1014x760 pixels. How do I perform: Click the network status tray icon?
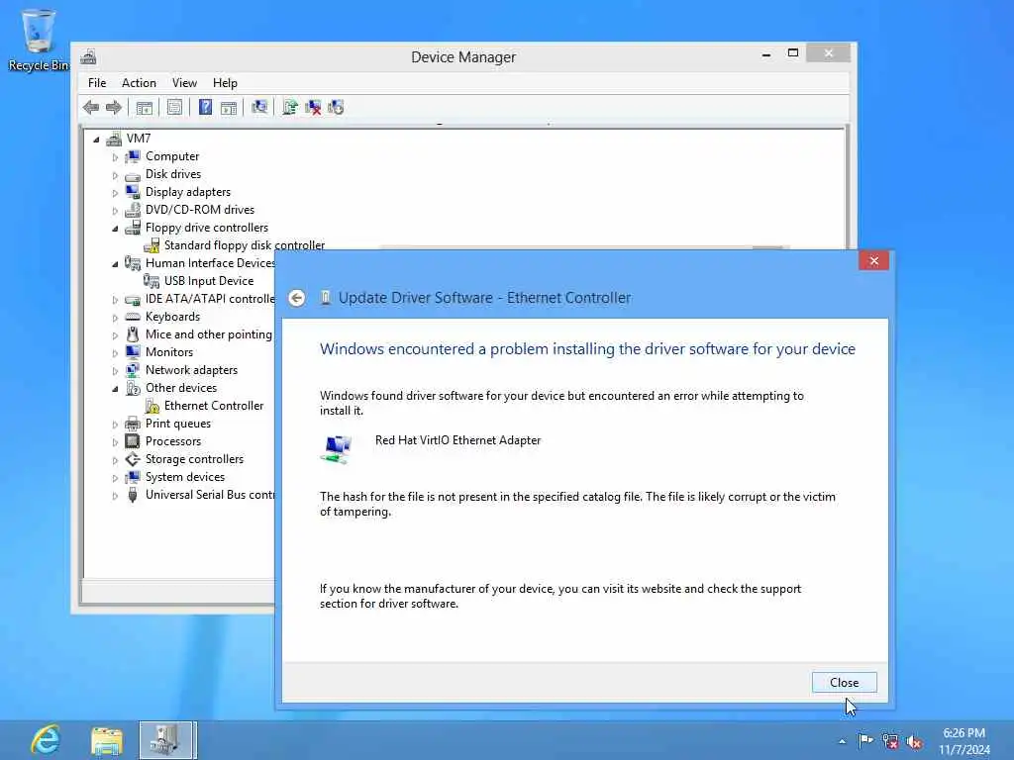pyautogui.click(x=890, y=741)
